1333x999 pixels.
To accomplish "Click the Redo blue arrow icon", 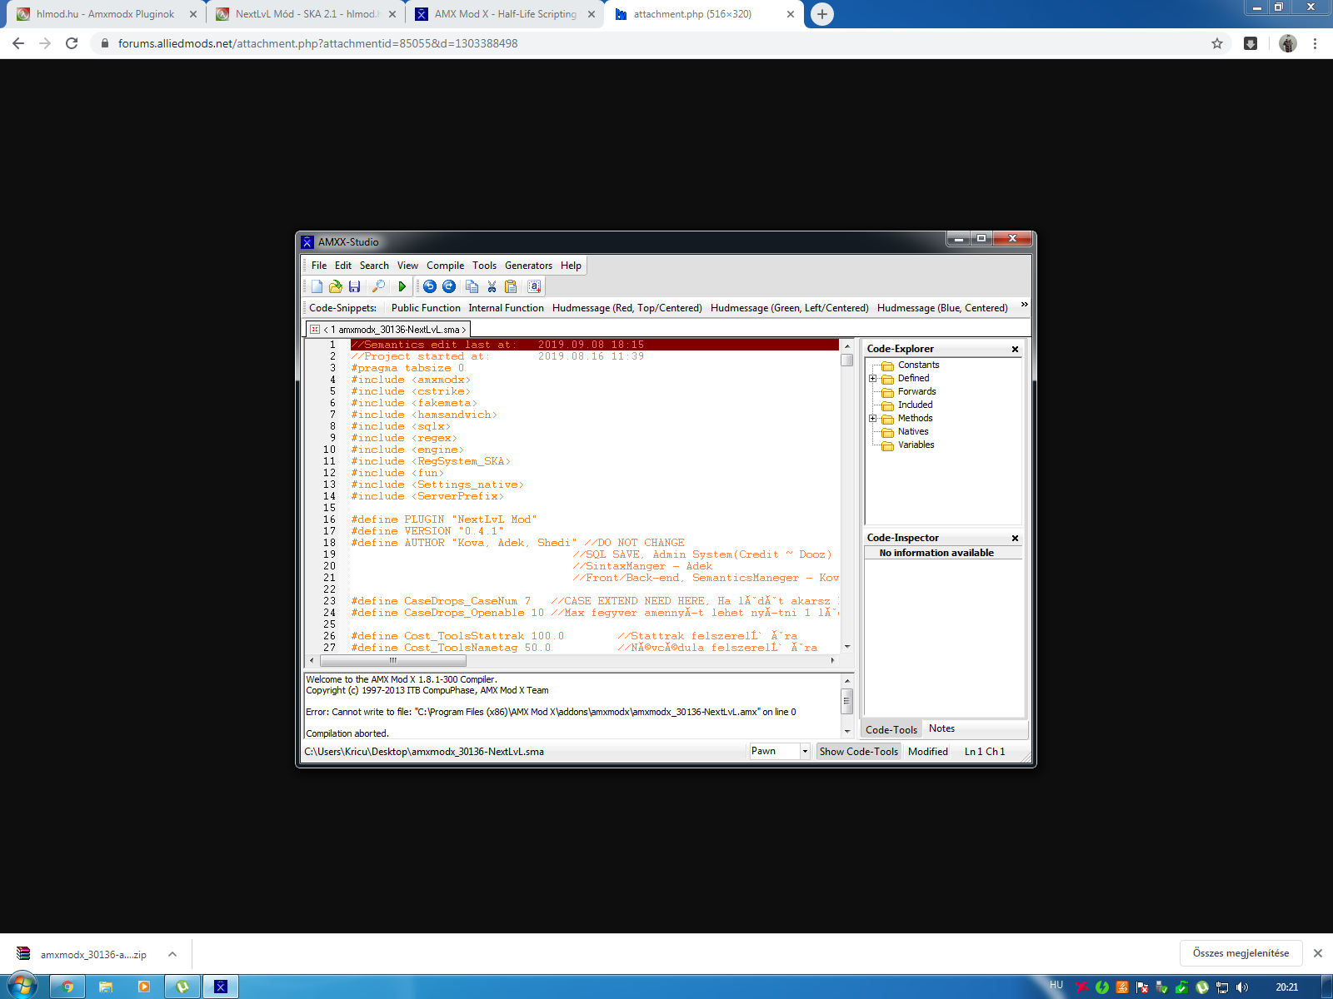I will [x=449, y=286].
